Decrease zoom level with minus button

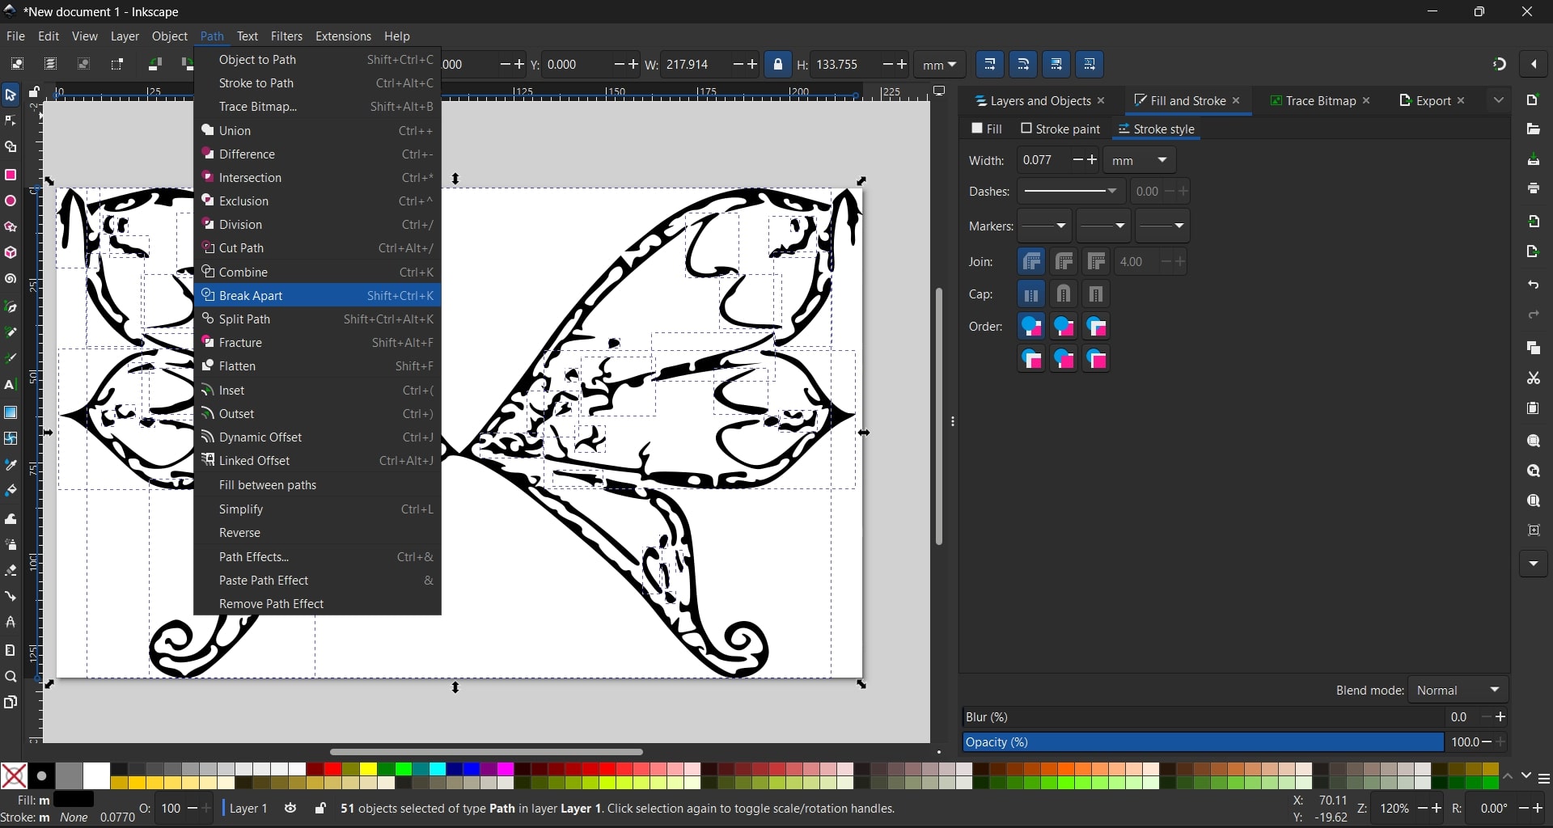(x=1422, y=808)
